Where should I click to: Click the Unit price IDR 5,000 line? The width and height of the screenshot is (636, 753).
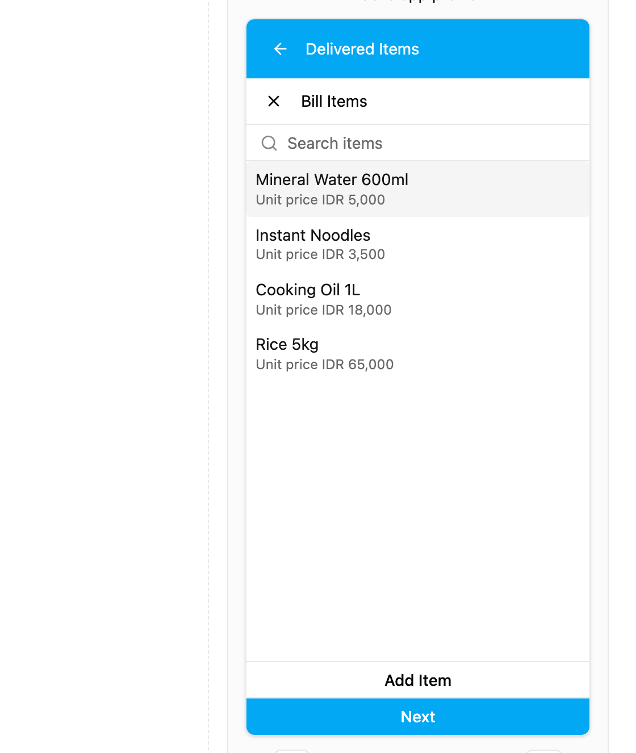[320, 200]
